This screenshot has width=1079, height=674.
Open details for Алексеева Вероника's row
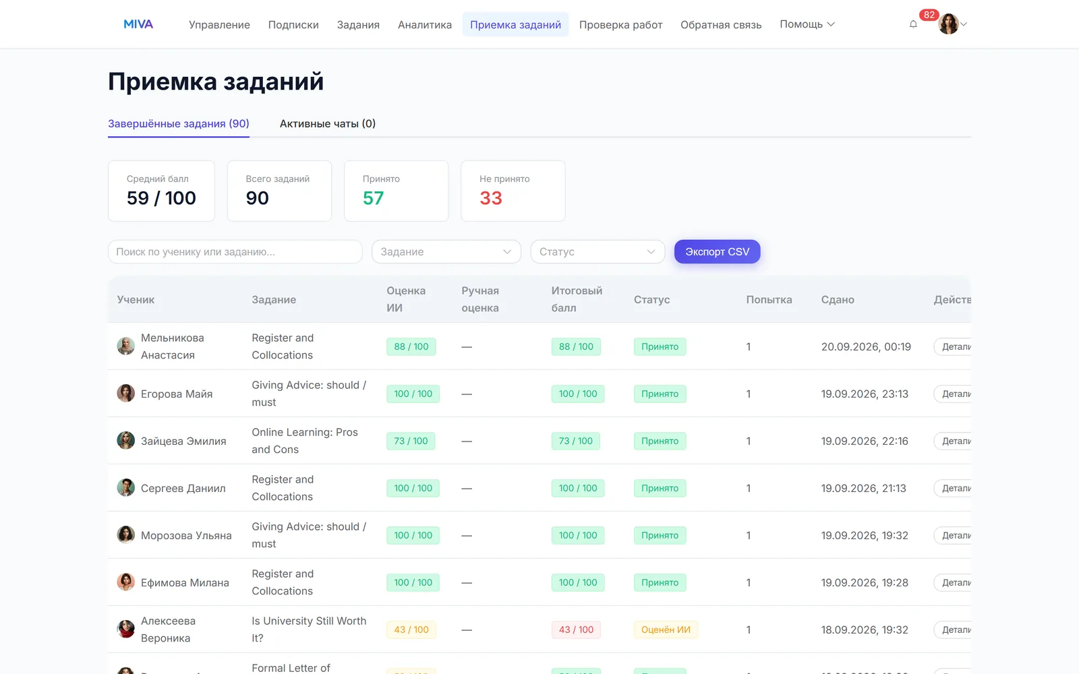[x=952, y=630]
